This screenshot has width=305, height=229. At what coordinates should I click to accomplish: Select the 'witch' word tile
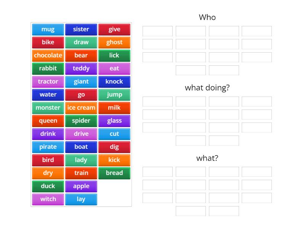click(x=48, y=199)
